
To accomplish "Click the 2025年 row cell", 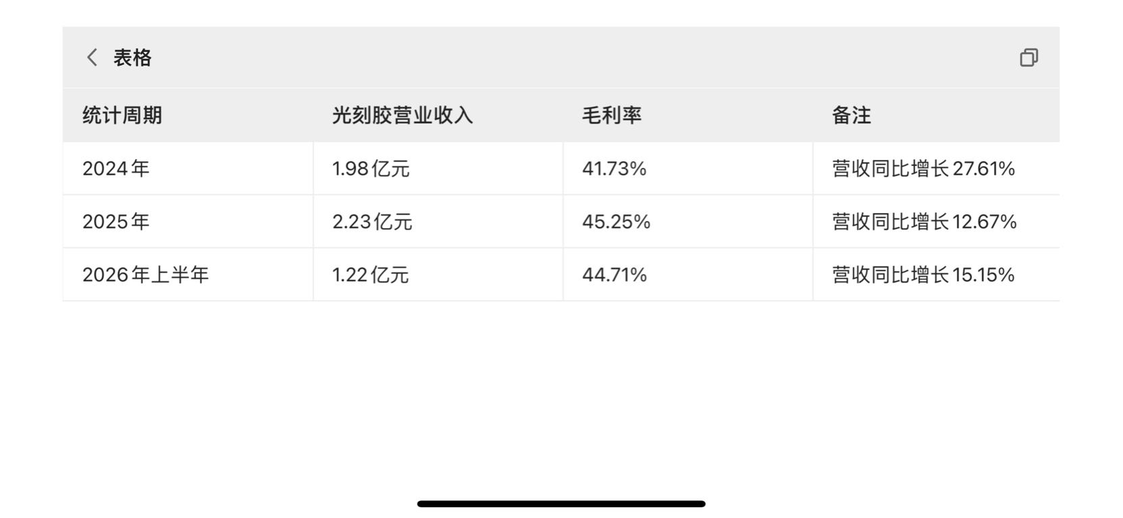I will [188, 222].
